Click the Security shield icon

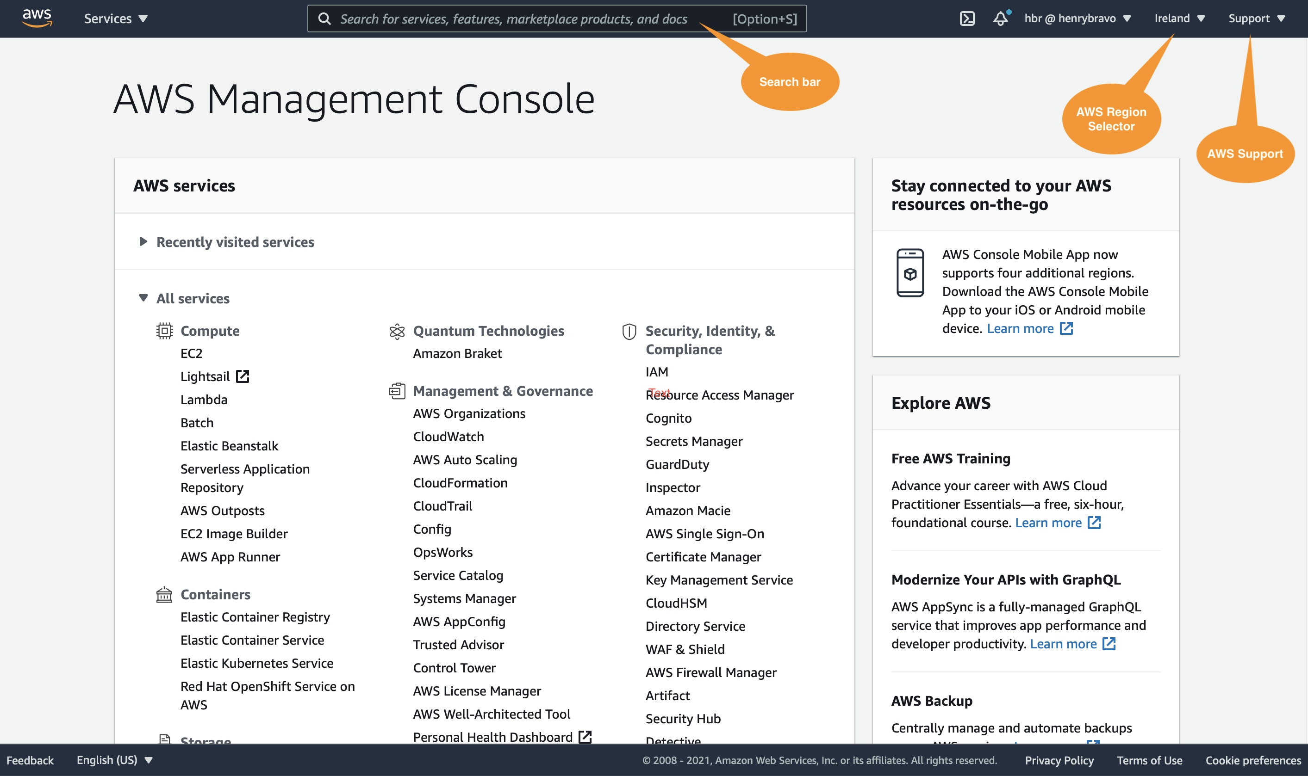tap(629, 332)
